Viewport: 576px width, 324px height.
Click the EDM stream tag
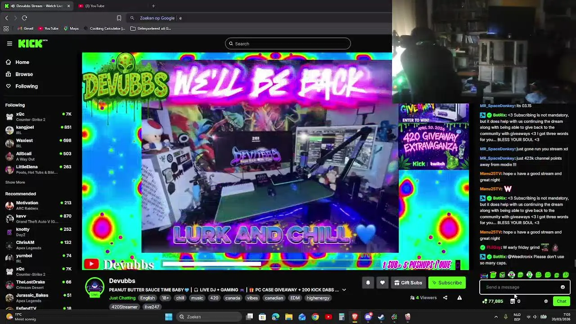click(x=295, y=298)
